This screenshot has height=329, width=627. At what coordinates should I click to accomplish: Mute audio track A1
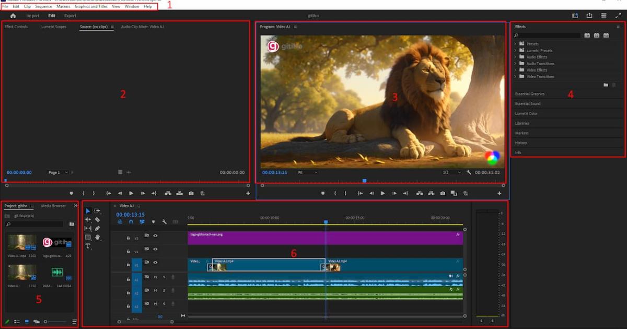(155, 277)
